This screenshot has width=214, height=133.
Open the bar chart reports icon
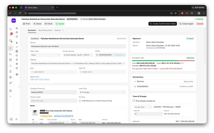11,66
